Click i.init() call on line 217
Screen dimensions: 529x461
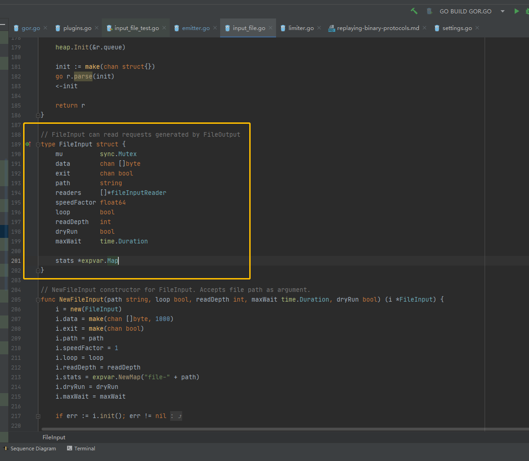[x=107, y=416]
